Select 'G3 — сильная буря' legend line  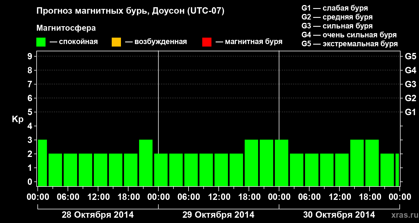click(x=337, y=26)
